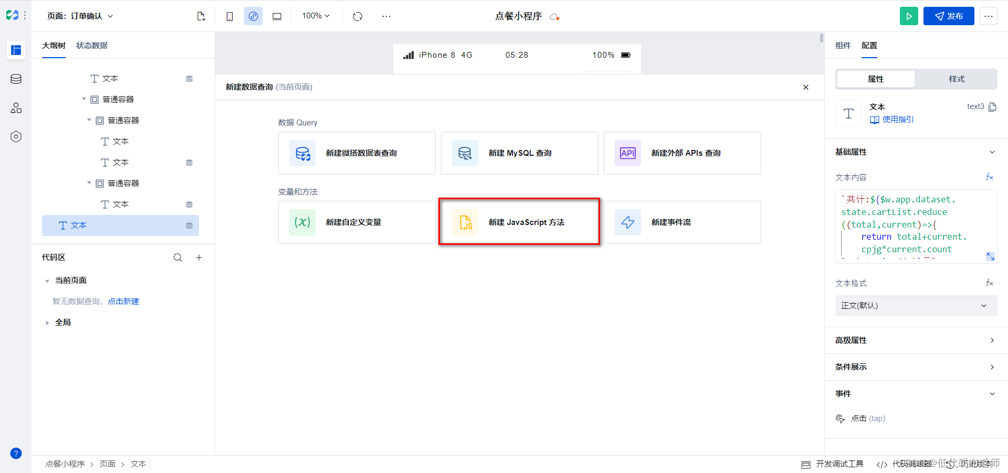Select the 属性 segment tab

click(x=876, y=79)
